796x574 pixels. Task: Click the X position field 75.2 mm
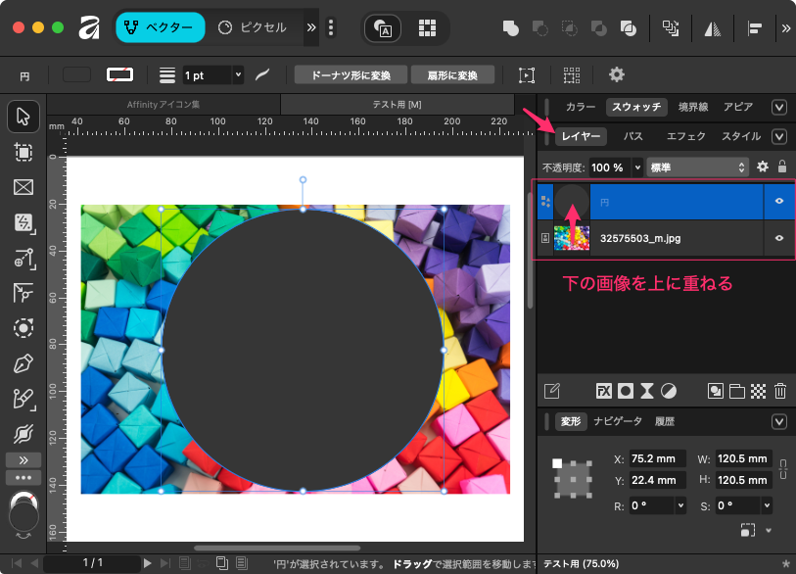tap(655, 458)
